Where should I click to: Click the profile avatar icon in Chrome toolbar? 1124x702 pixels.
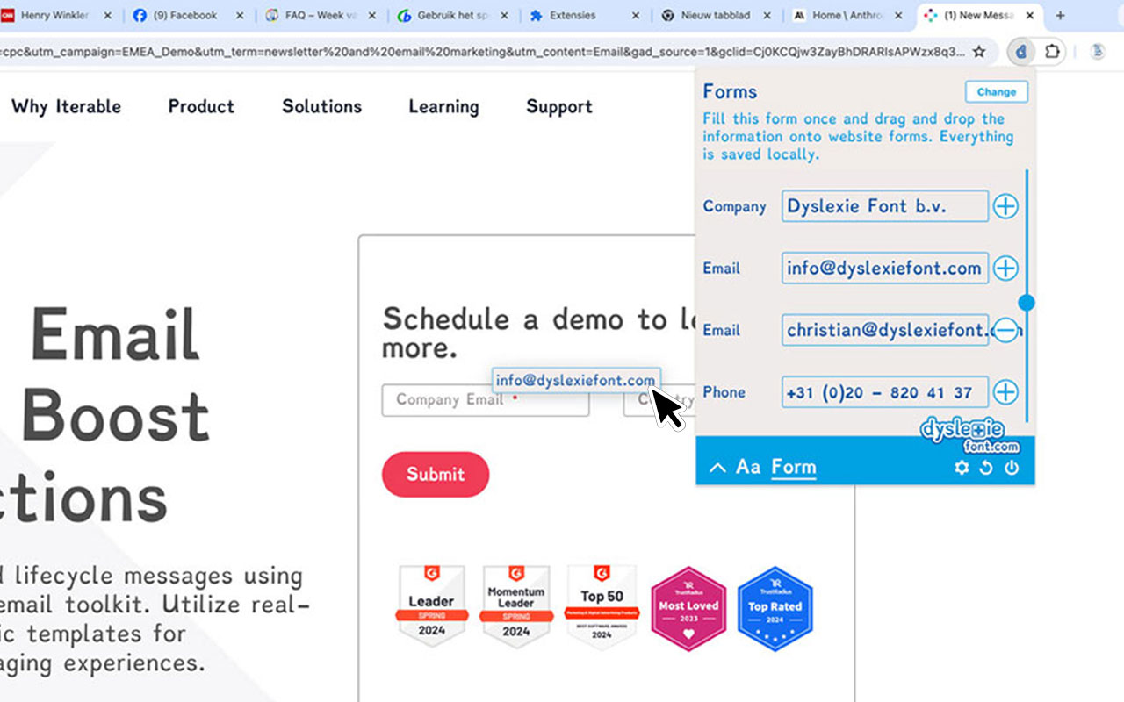tap(1098, 52)
